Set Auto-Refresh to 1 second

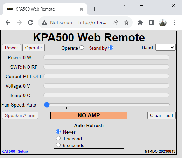pyautogui.click(x=58, y=138)
